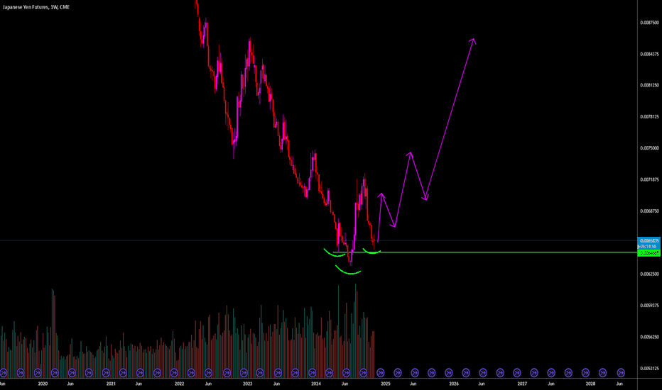Click rollover marker above Jun between 2026 and 2027
The image size is (662, 390).
coord(483,373)
